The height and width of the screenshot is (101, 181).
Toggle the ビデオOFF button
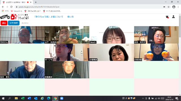point(14,23)
